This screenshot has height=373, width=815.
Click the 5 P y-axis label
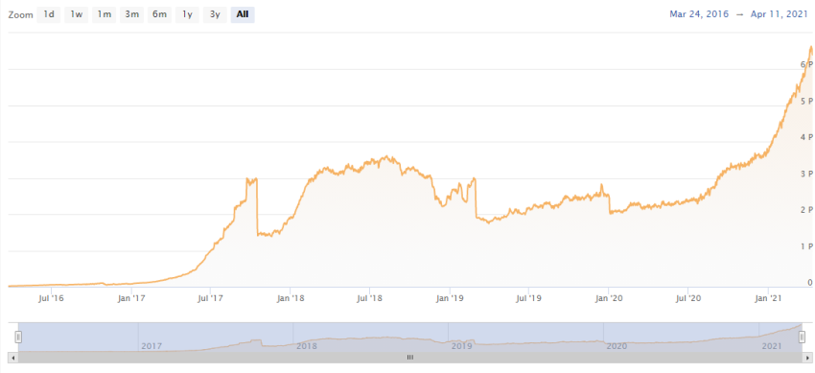pyautogui.click(x=806, y=101)
